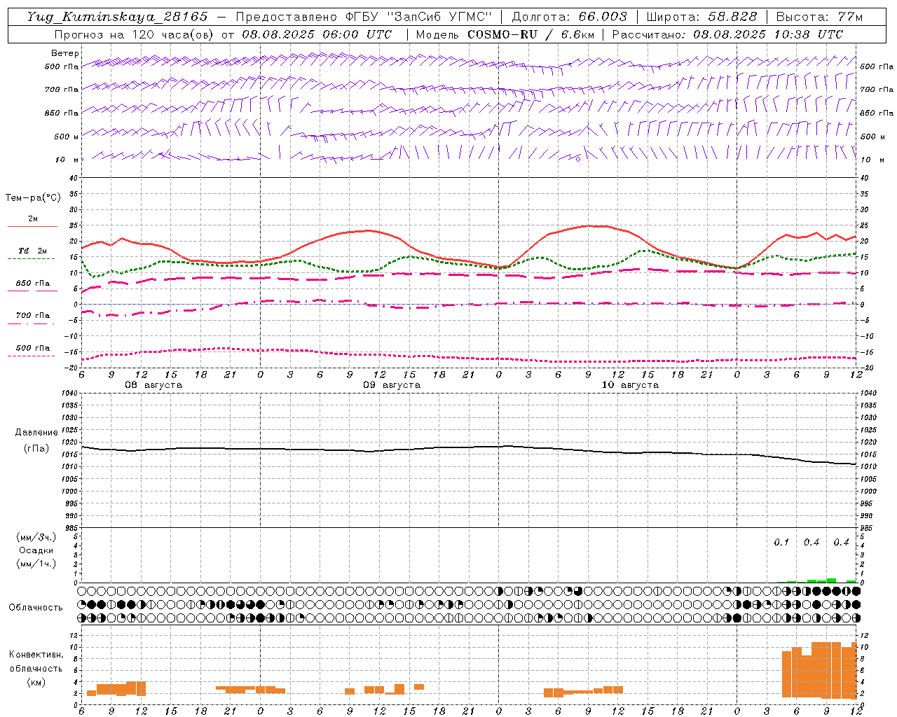Screen dimensions: 897x717
Task: Select the 10 августа date label
Action: tap(630, 385)
